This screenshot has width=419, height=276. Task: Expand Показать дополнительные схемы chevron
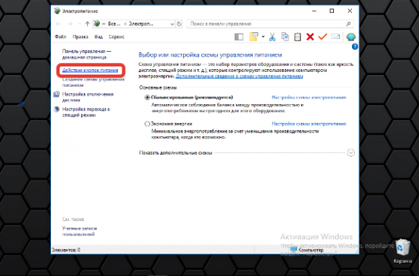click(351, 153)
